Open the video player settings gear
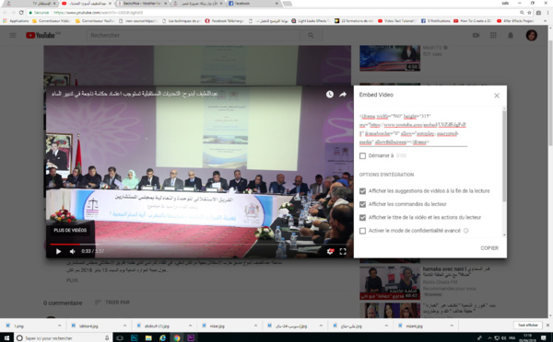Screen dimensions: 553x342 330,251
